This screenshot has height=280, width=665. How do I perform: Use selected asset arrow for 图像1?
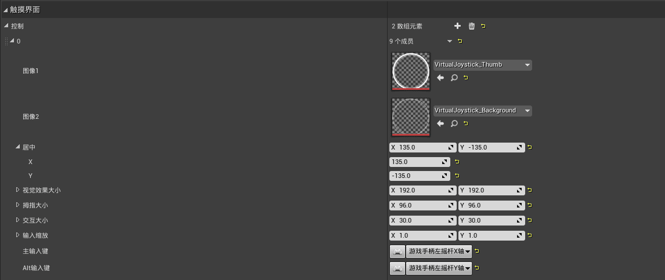(x=440, y=78)
